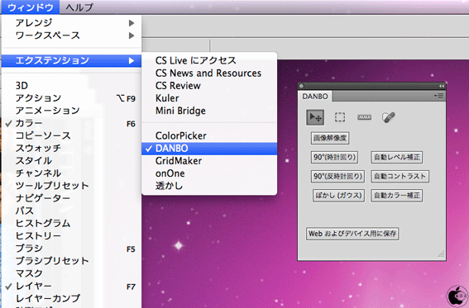Show the ナビゲーター panel
469x308 pixels.
[71, 198]
